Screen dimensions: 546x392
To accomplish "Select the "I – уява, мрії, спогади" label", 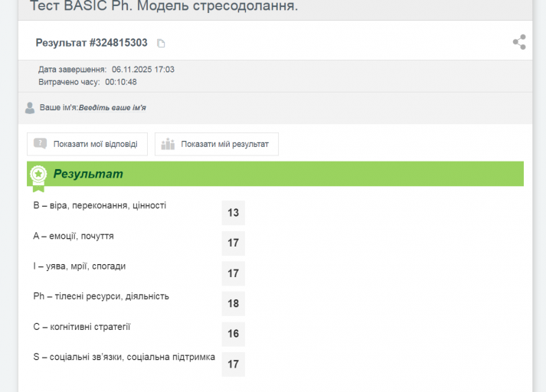I will 80,266.
